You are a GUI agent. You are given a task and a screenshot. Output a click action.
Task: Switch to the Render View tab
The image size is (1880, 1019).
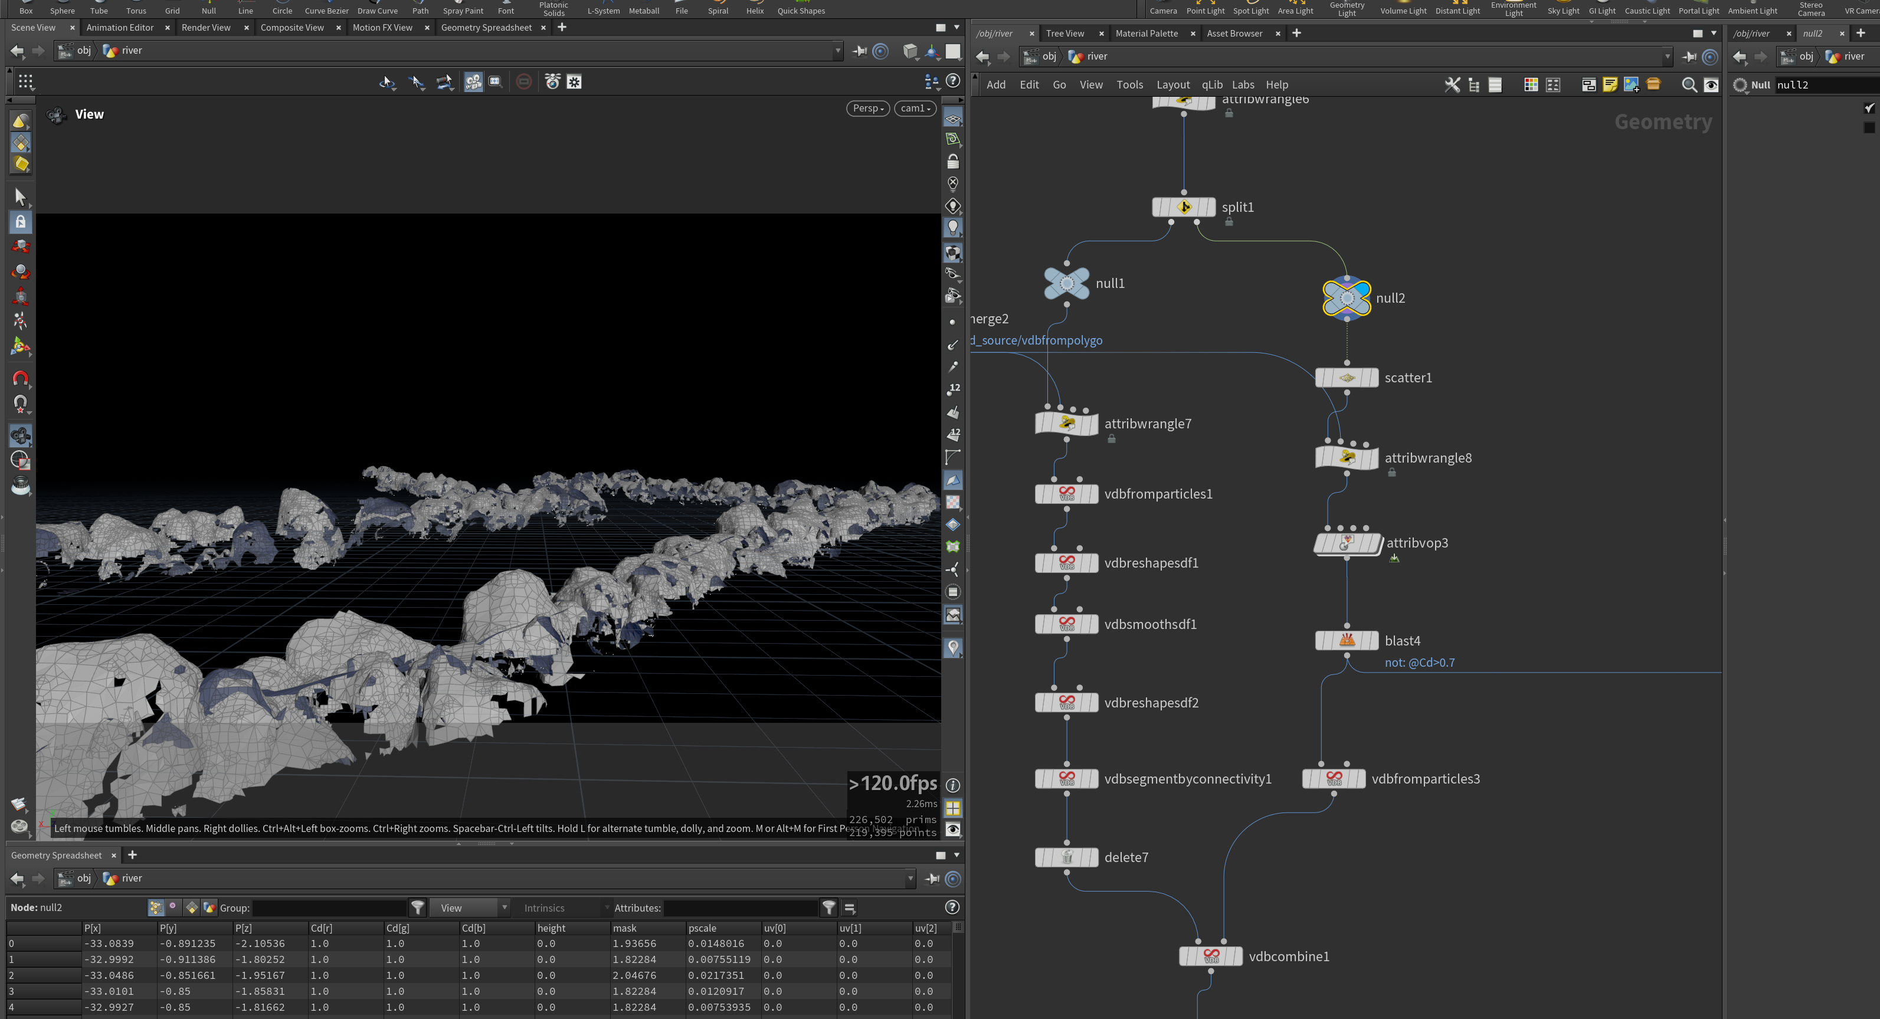(206, 28)
